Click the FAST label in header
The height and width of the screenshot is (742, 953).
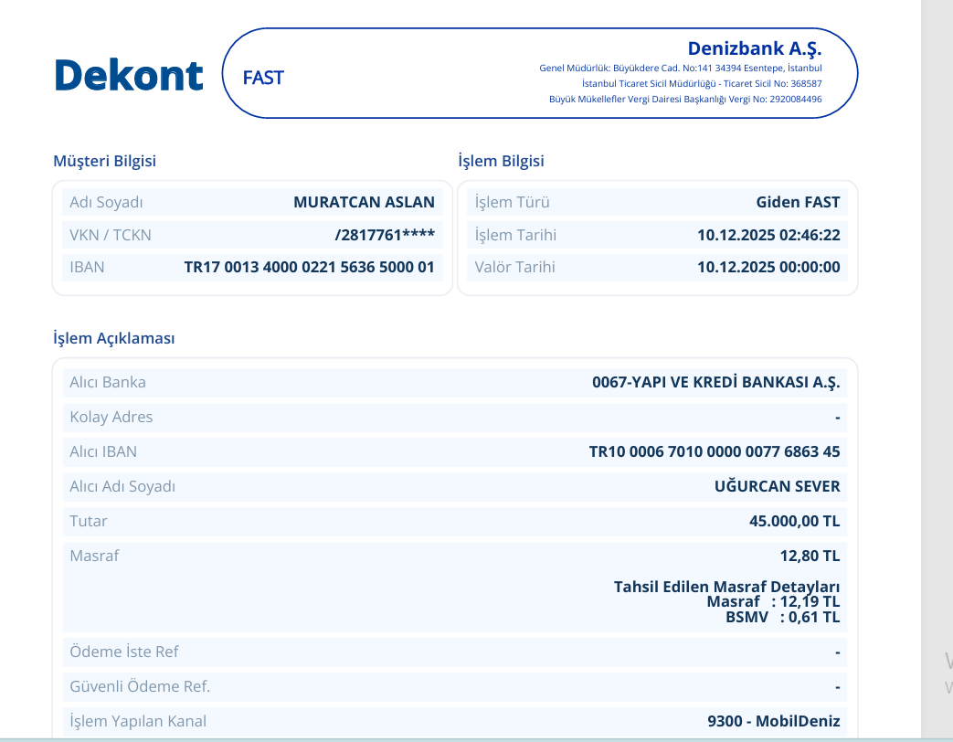(263, 78)
